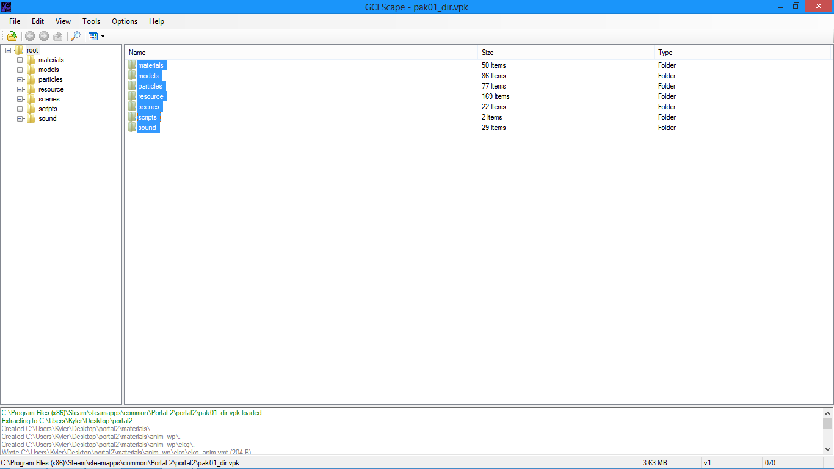Click the materials folder icon in the tree
This screenshot has width=834, height=469.
pyautogui.click(x=31, y=60)
